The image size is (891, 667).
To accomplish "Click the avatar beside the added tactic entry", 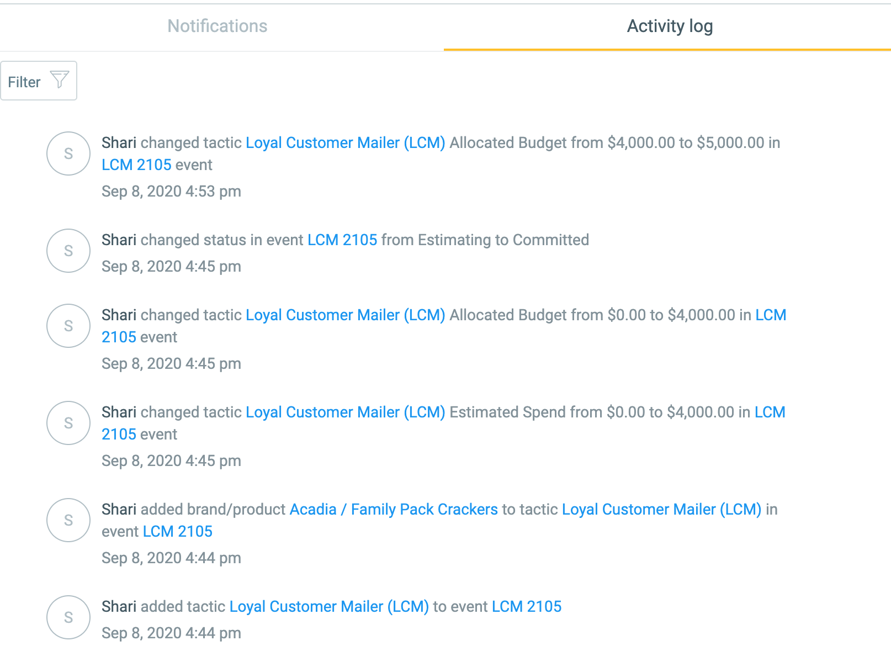I will point(68,617).
